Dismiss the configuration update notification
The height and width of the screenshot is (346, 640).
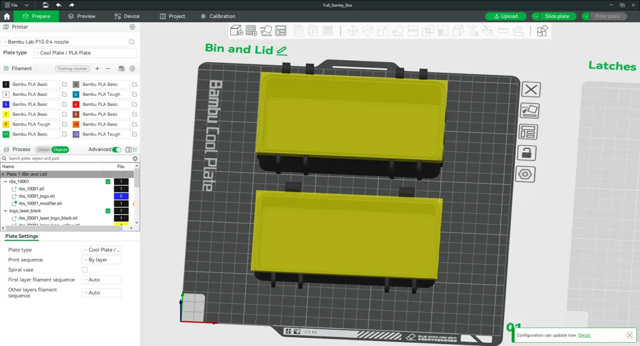629,335
